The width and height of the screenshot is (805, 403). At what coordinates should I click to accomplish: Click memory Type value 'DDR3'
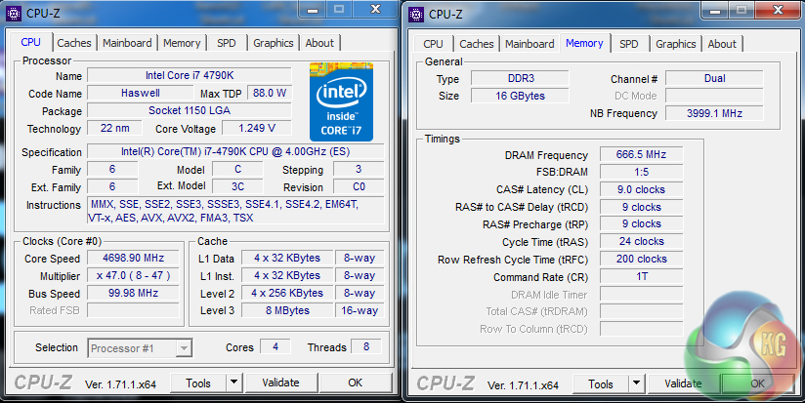pos(520,78)
